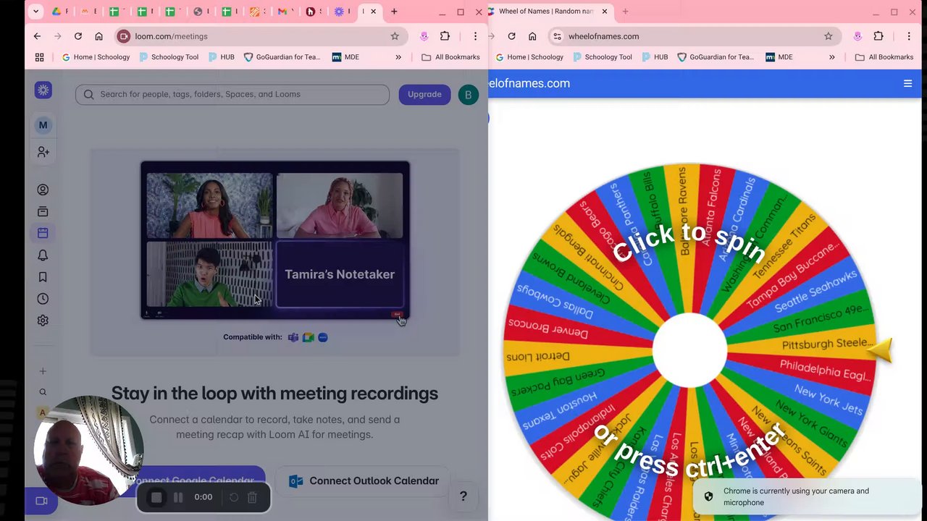Open the bookmark icon in Loom sidebar
The width and height of the screenshot is (927, 521).
pyautogui.click(x=43, y=277)
